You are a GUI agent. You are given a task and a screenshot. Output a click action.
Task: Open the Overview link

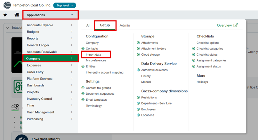click(x=224, y=25)
